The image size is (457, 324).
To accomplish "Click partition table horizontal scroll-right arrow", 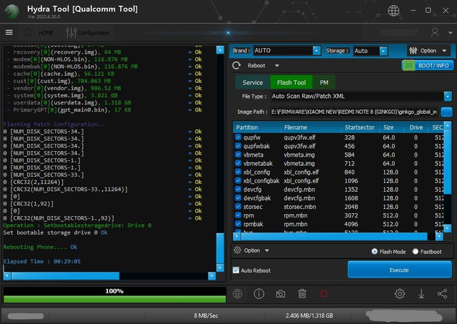I will (439, 236).
